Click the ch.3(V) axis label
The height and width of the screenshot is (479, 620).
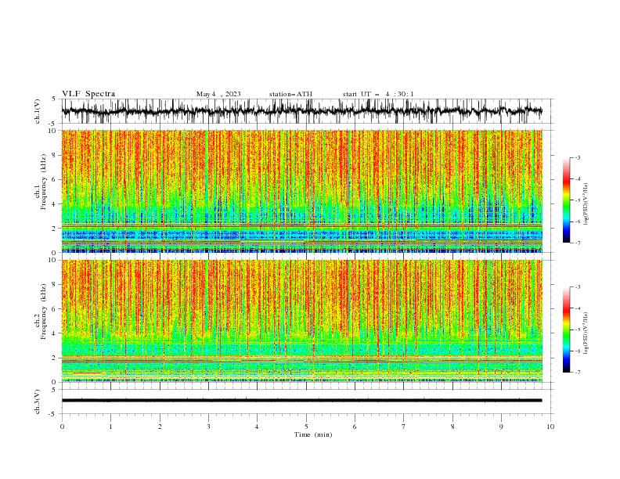click(38, 402)
